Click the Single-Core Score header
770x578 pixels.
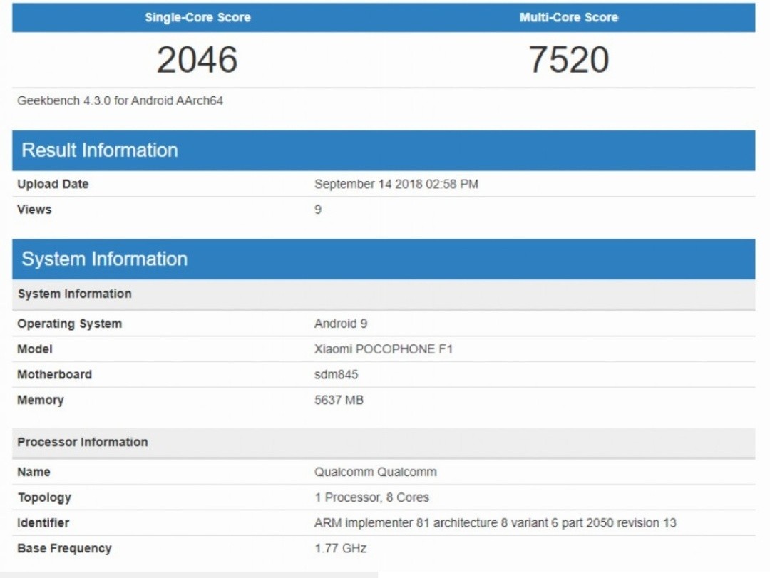pyautogui.click(x=197, y=17)
